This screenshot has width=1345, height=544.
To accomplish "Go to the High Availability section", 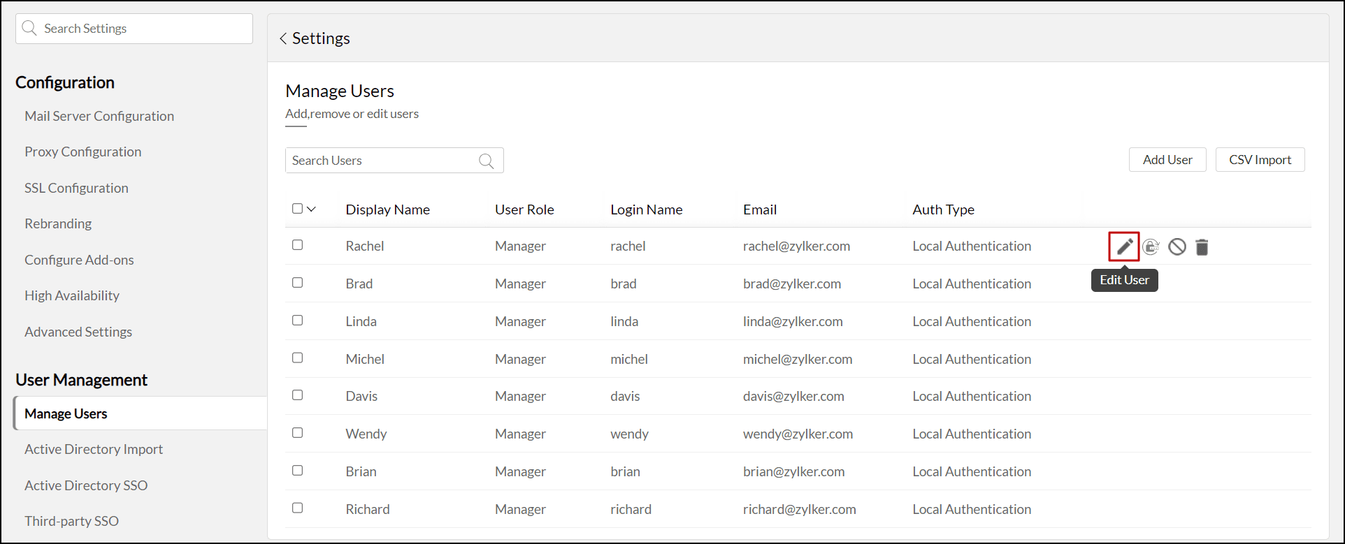I will 72,295.
